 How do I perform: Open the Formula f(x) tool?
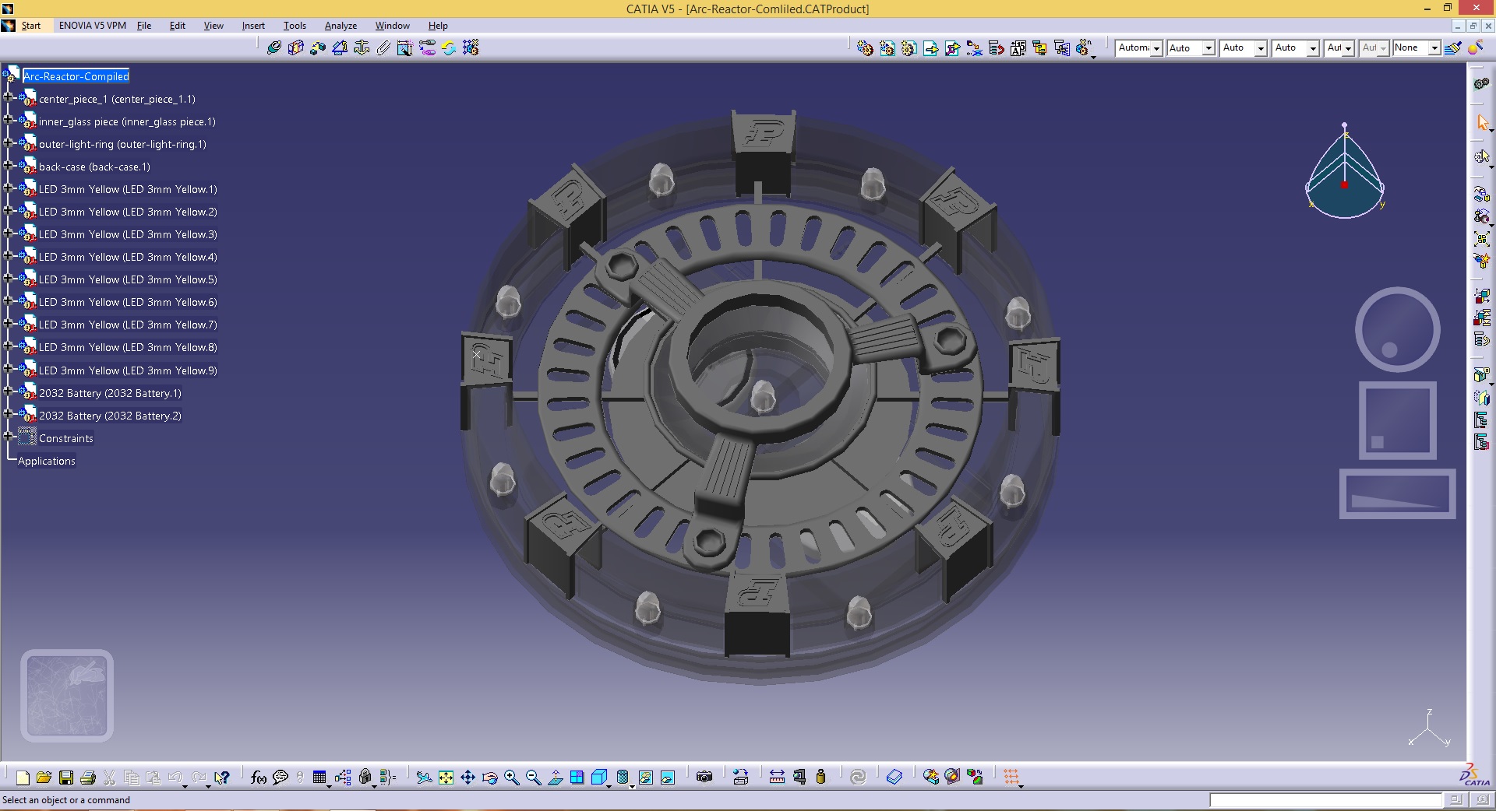point(259,777)
